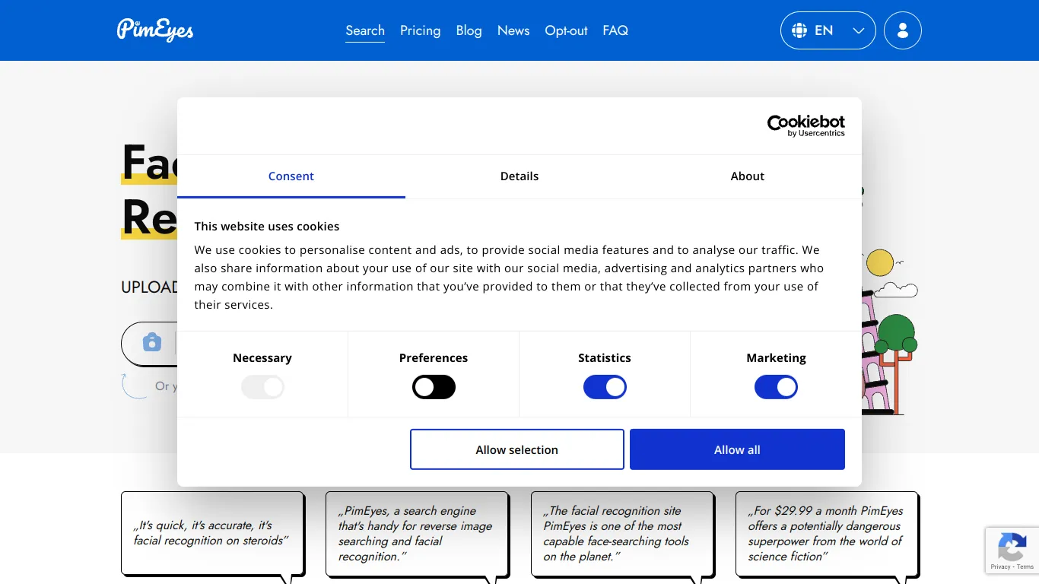Open the Opt-out page

567,30
